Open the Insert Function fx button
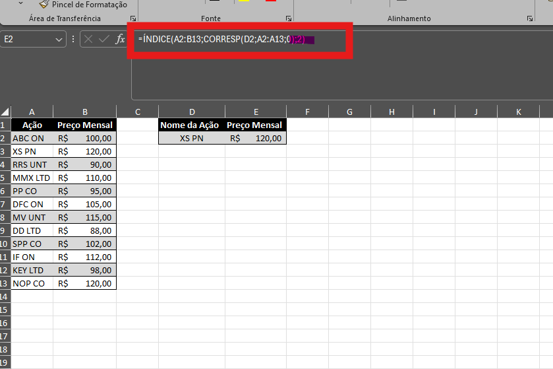The width and height of the screenshot is (553, 369). pyautogui.click(x=120, y=39)
